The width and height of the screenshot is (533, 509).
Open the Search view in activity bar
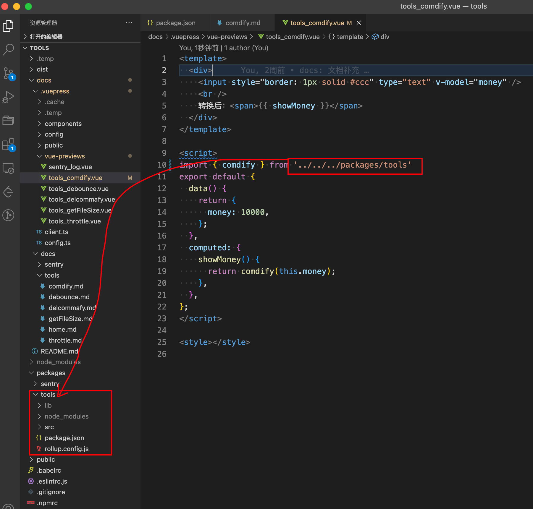8,49
